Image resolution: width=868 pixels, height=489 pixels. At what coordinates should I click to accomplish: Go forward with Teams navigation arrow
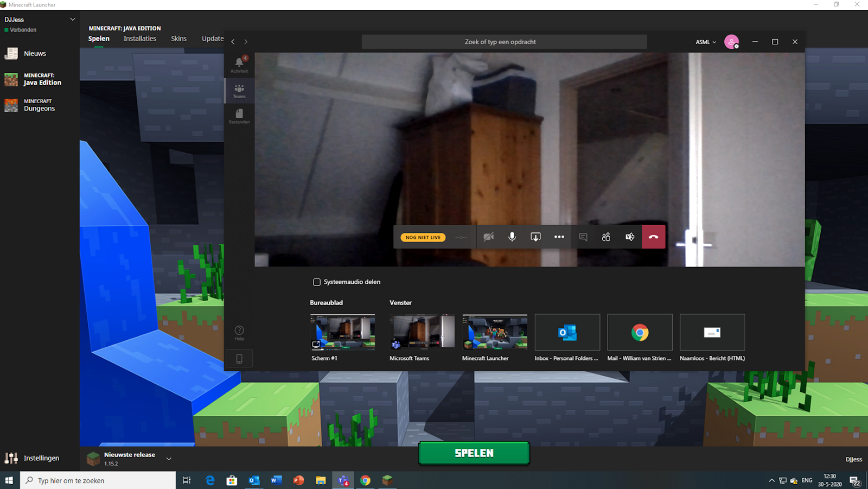point(246,42)
